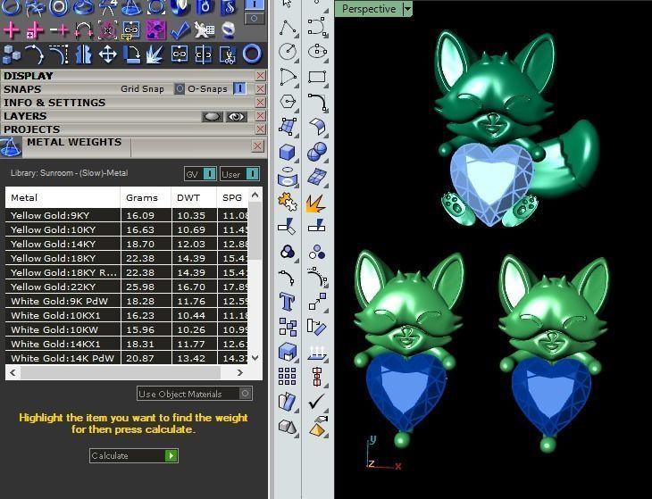Open the Perspective viewport dropdown arrow

pos(408,9)
